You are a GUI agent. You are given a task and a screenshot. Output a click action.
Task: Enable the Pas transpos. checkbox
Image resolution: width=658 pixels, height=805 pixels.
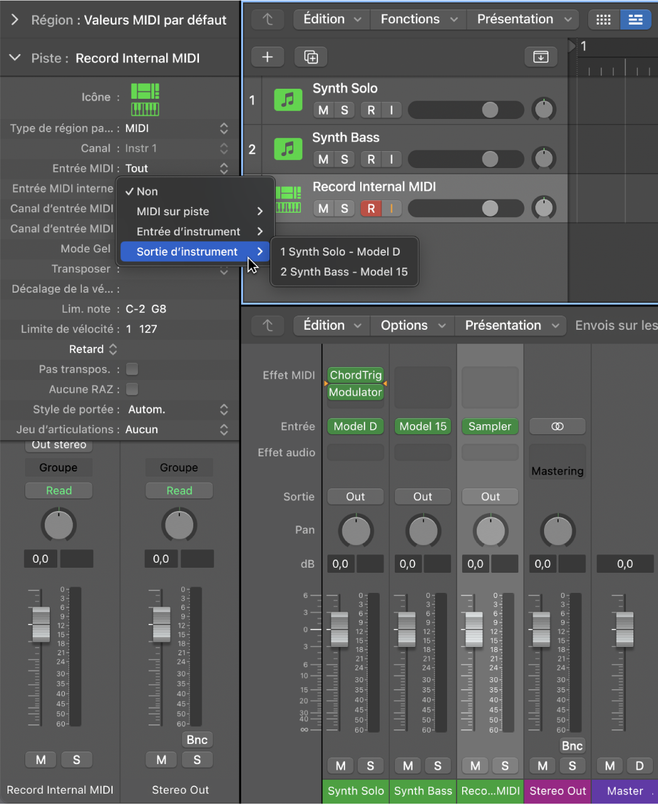pyautogui.click(x=132, y=369)
